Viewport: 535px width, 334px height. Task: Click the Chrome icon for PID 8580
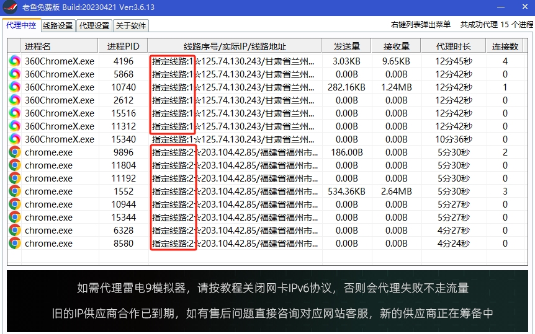point(15,243)
